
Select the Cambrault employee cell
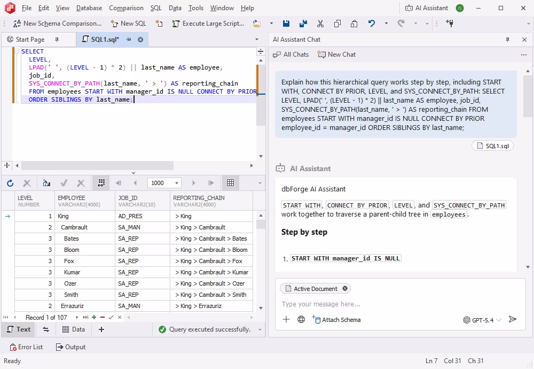(x=85, y=227)
